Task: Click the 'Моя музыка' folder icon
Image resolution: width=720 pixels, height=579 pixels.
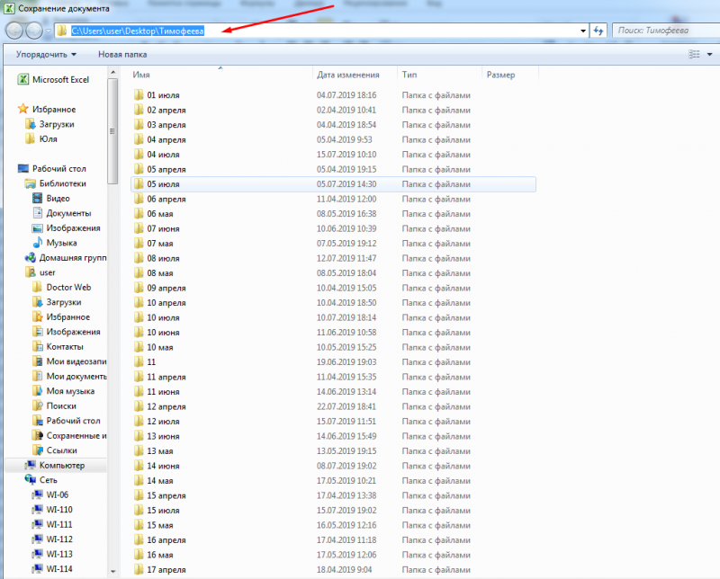Action: click(x=38, y=391)
